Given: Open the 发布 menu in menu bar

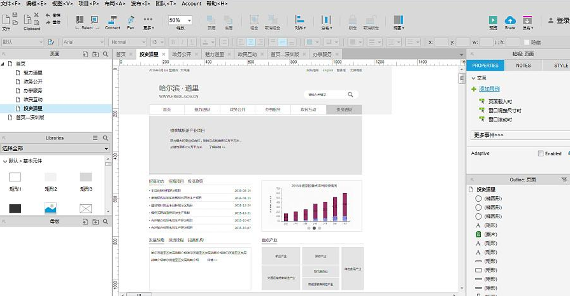Looking at the screenshot, I should pos(140,4).
